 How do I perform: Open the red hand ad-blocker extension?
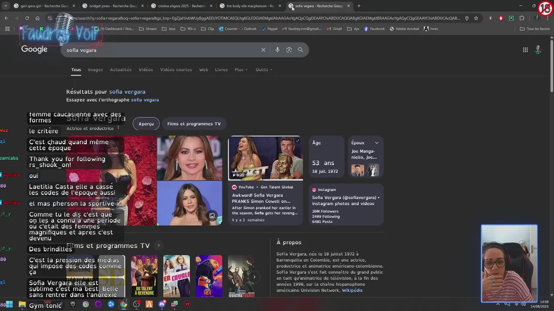[501, 18]
